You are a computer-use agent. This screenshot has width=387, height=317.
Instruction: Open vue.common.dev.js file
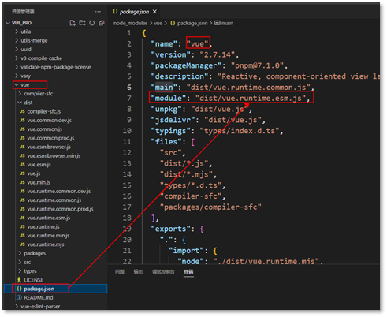pos(49,120)
